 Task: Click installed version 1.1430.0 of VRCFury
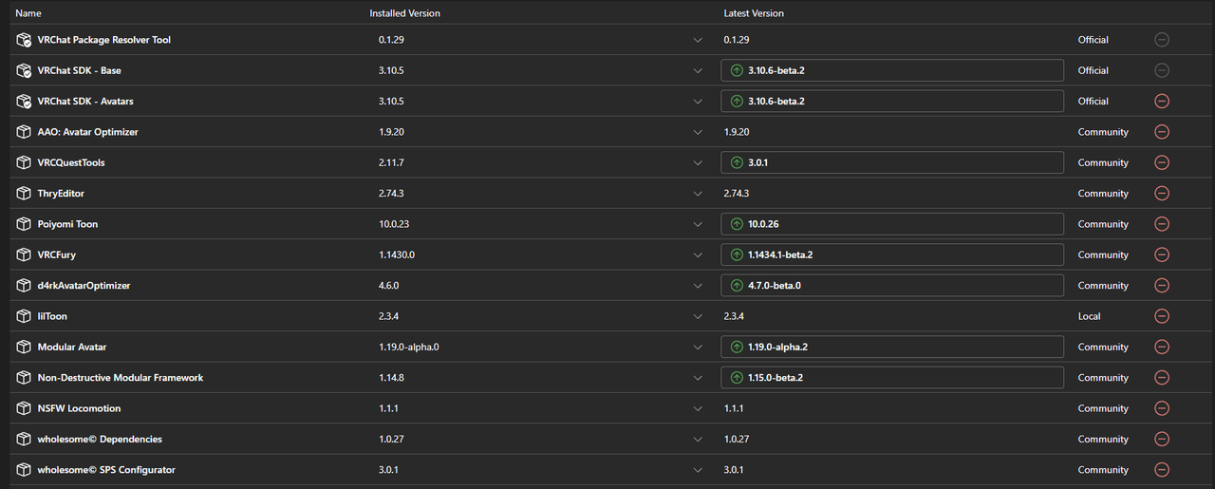tap(397, 254)
